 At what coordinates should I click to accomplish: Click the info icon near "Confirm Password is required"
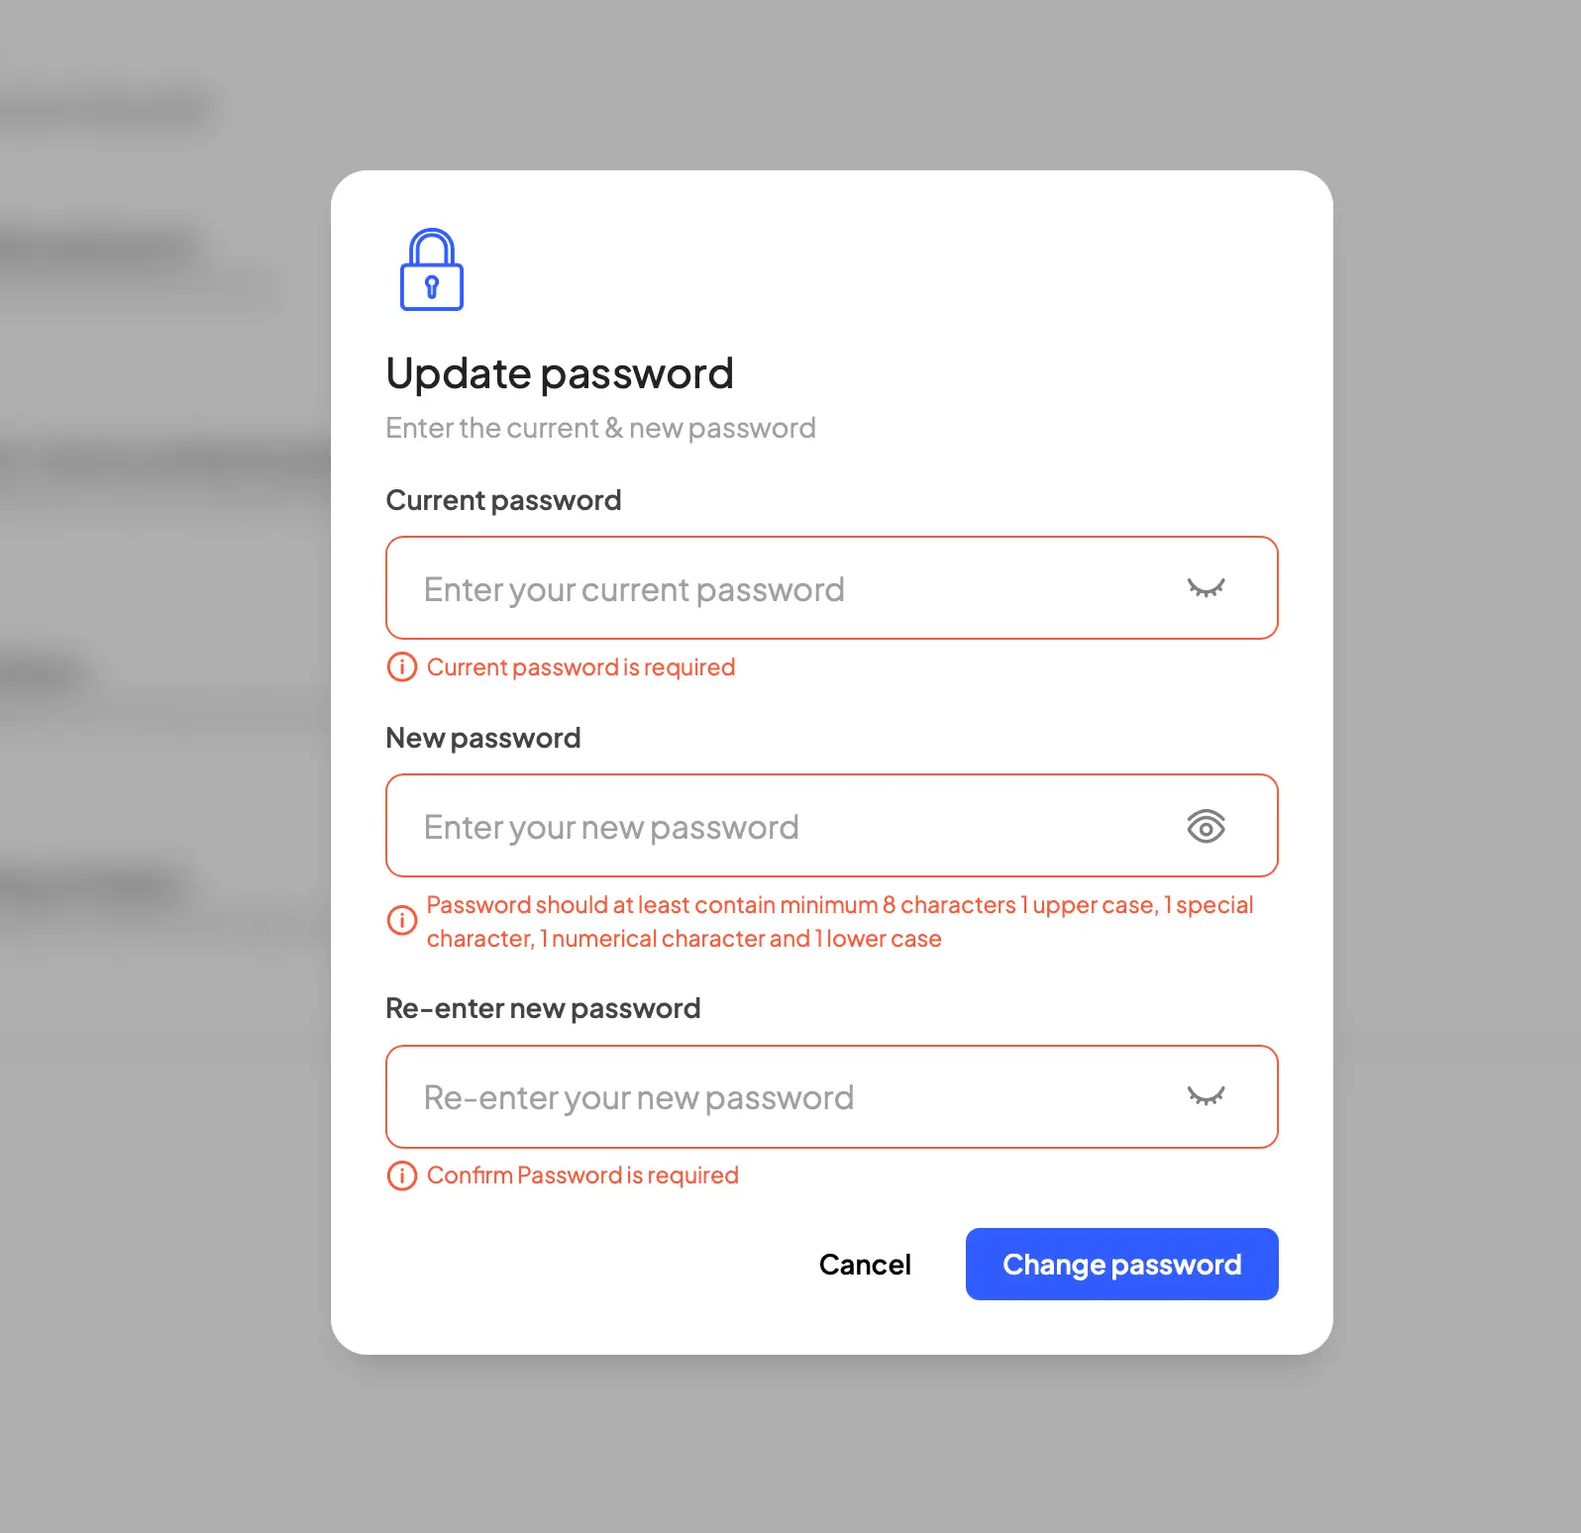[401, 1175]
